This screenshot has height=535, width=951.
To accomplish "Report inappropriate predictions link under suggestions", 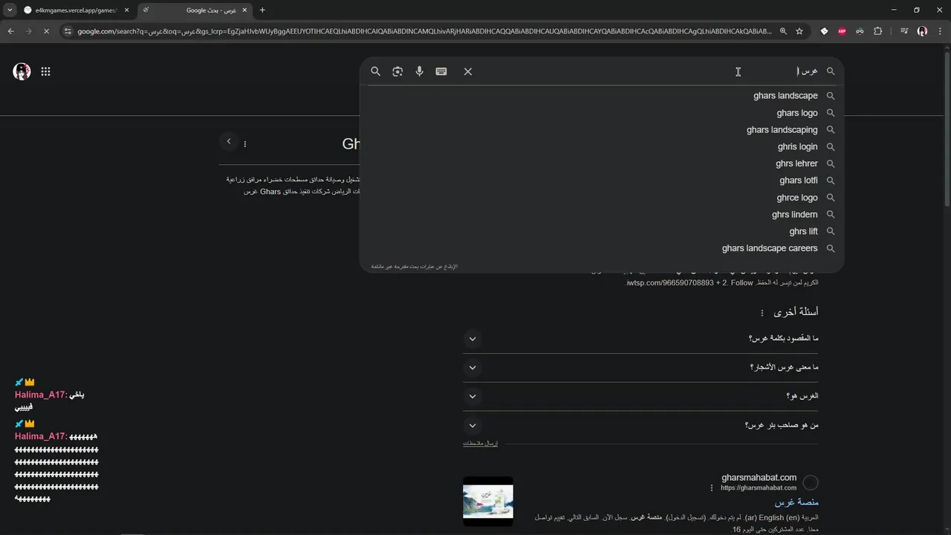I will pos(415,266).
